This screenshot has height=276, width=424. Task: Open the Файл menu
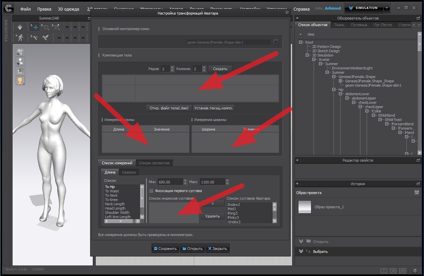[26, 9]
